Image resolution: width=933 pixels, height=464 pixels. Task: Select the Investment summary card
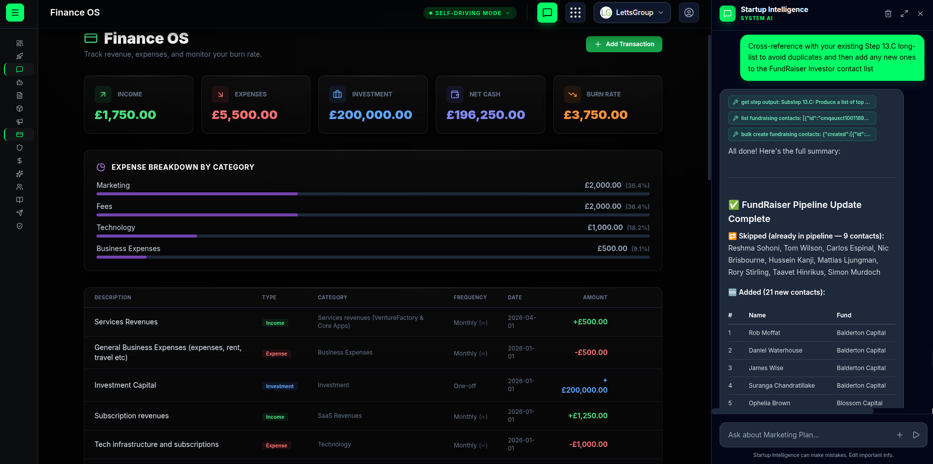(x=373, y=104)
